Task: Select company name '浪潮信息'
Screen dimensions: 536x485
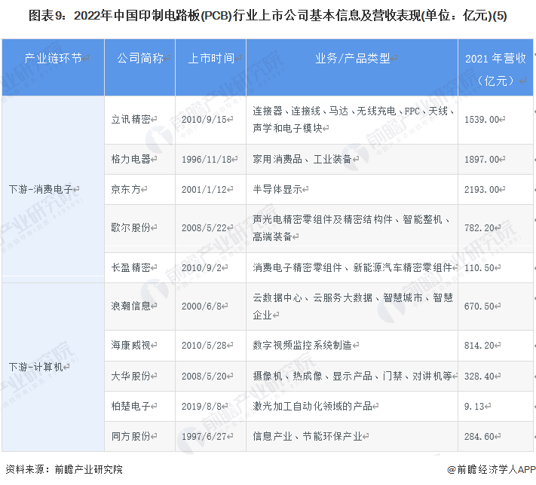Action: [131, 306]
